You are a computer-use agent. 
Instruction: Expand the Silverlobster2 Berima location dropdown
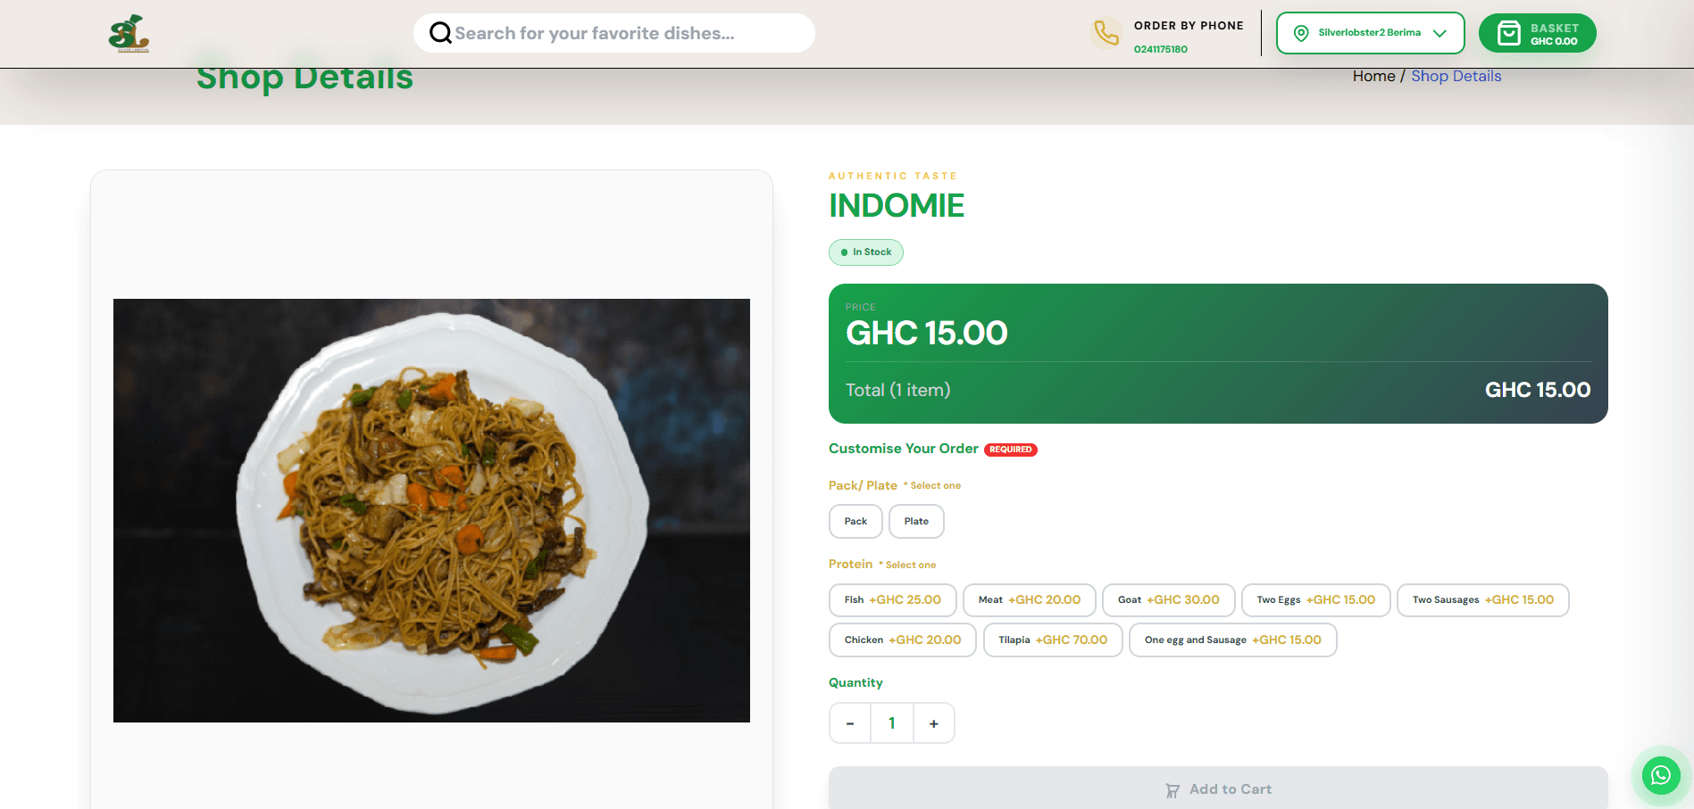[1370, 33]
